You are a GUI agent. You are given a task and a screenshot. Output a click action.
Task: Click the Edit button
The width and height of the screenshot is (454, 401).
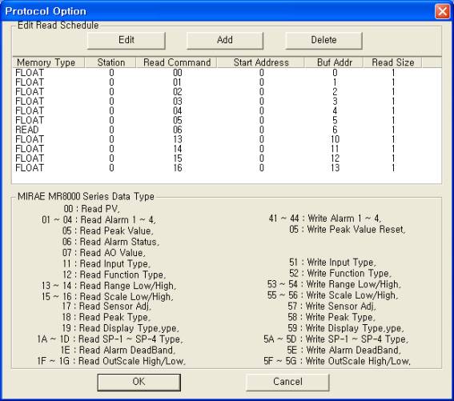tap(127, 40)
